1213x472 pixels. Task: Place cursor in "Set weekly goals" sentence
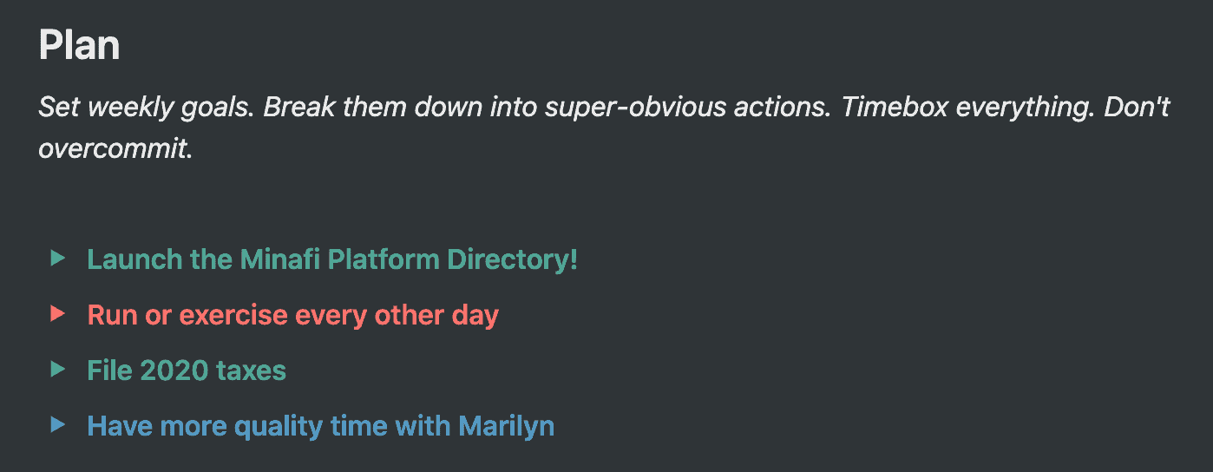(146, 108)
